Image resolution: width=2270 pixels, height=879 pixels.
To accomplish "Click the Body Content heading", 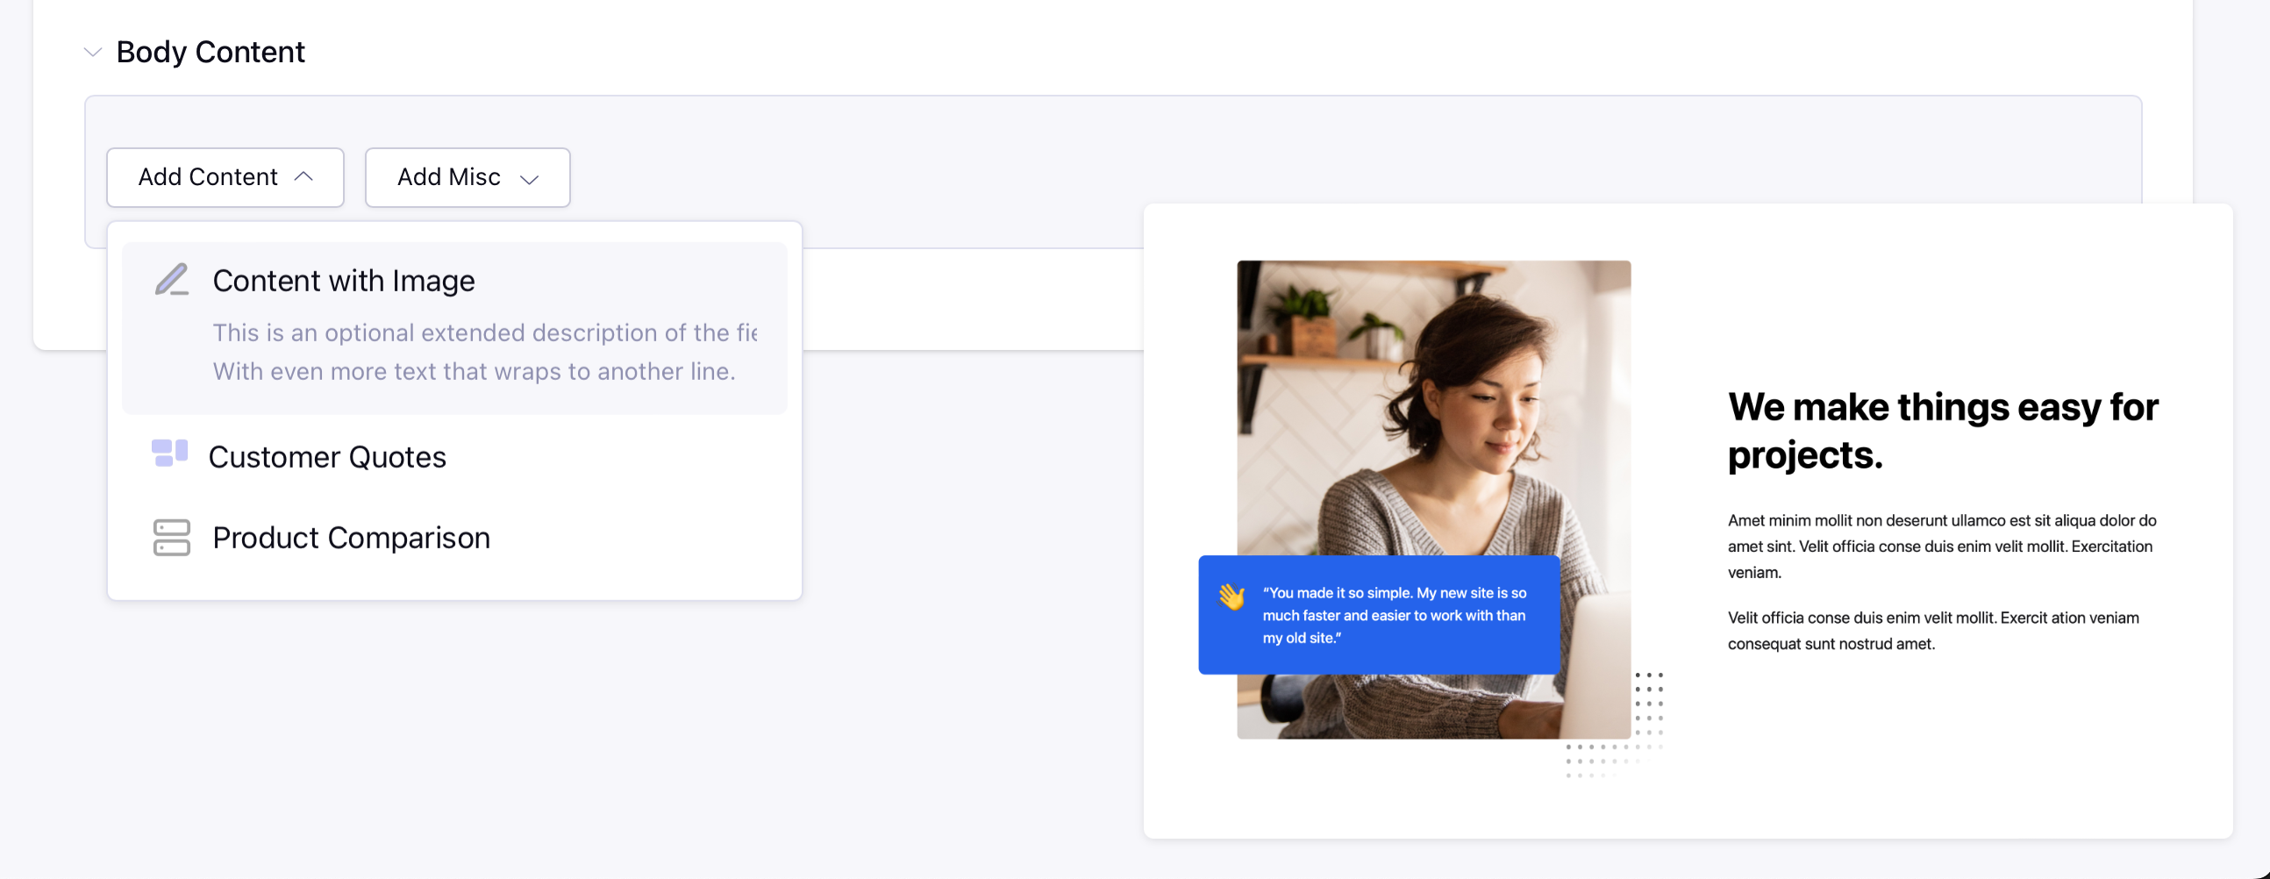I will pos(210,52).
